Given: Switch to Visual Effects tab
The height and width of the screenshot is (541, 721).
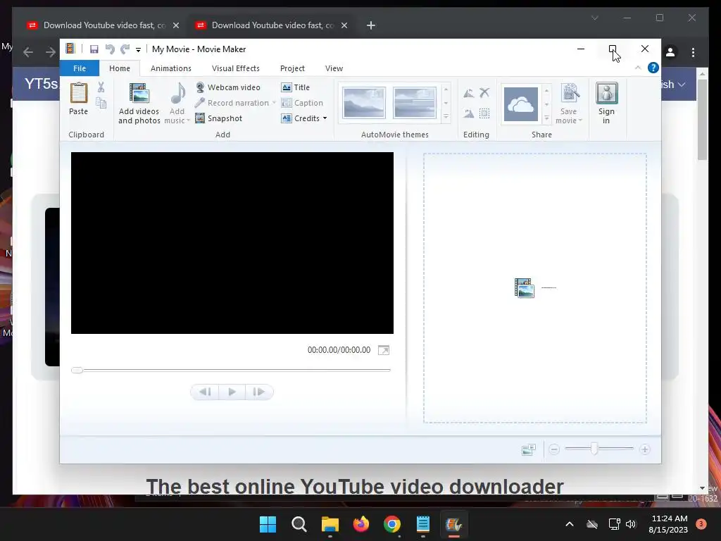Looking at the screenshot, I should coord(235,68).
